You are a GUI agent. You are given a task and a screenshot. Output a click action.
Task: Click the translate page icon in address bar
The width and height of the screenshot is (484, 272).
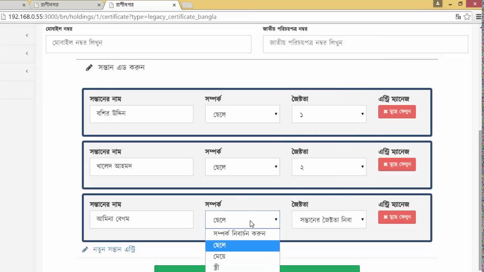(x=458, y=17)
